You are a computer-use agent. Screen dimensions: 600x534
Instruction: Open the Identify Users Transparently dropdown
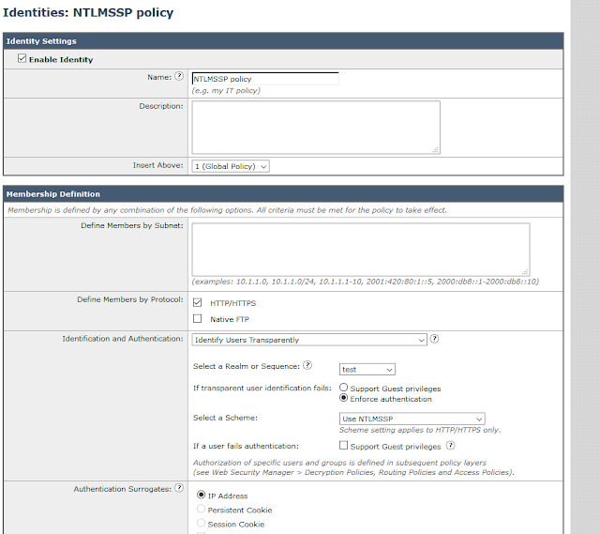coord(309,340)
